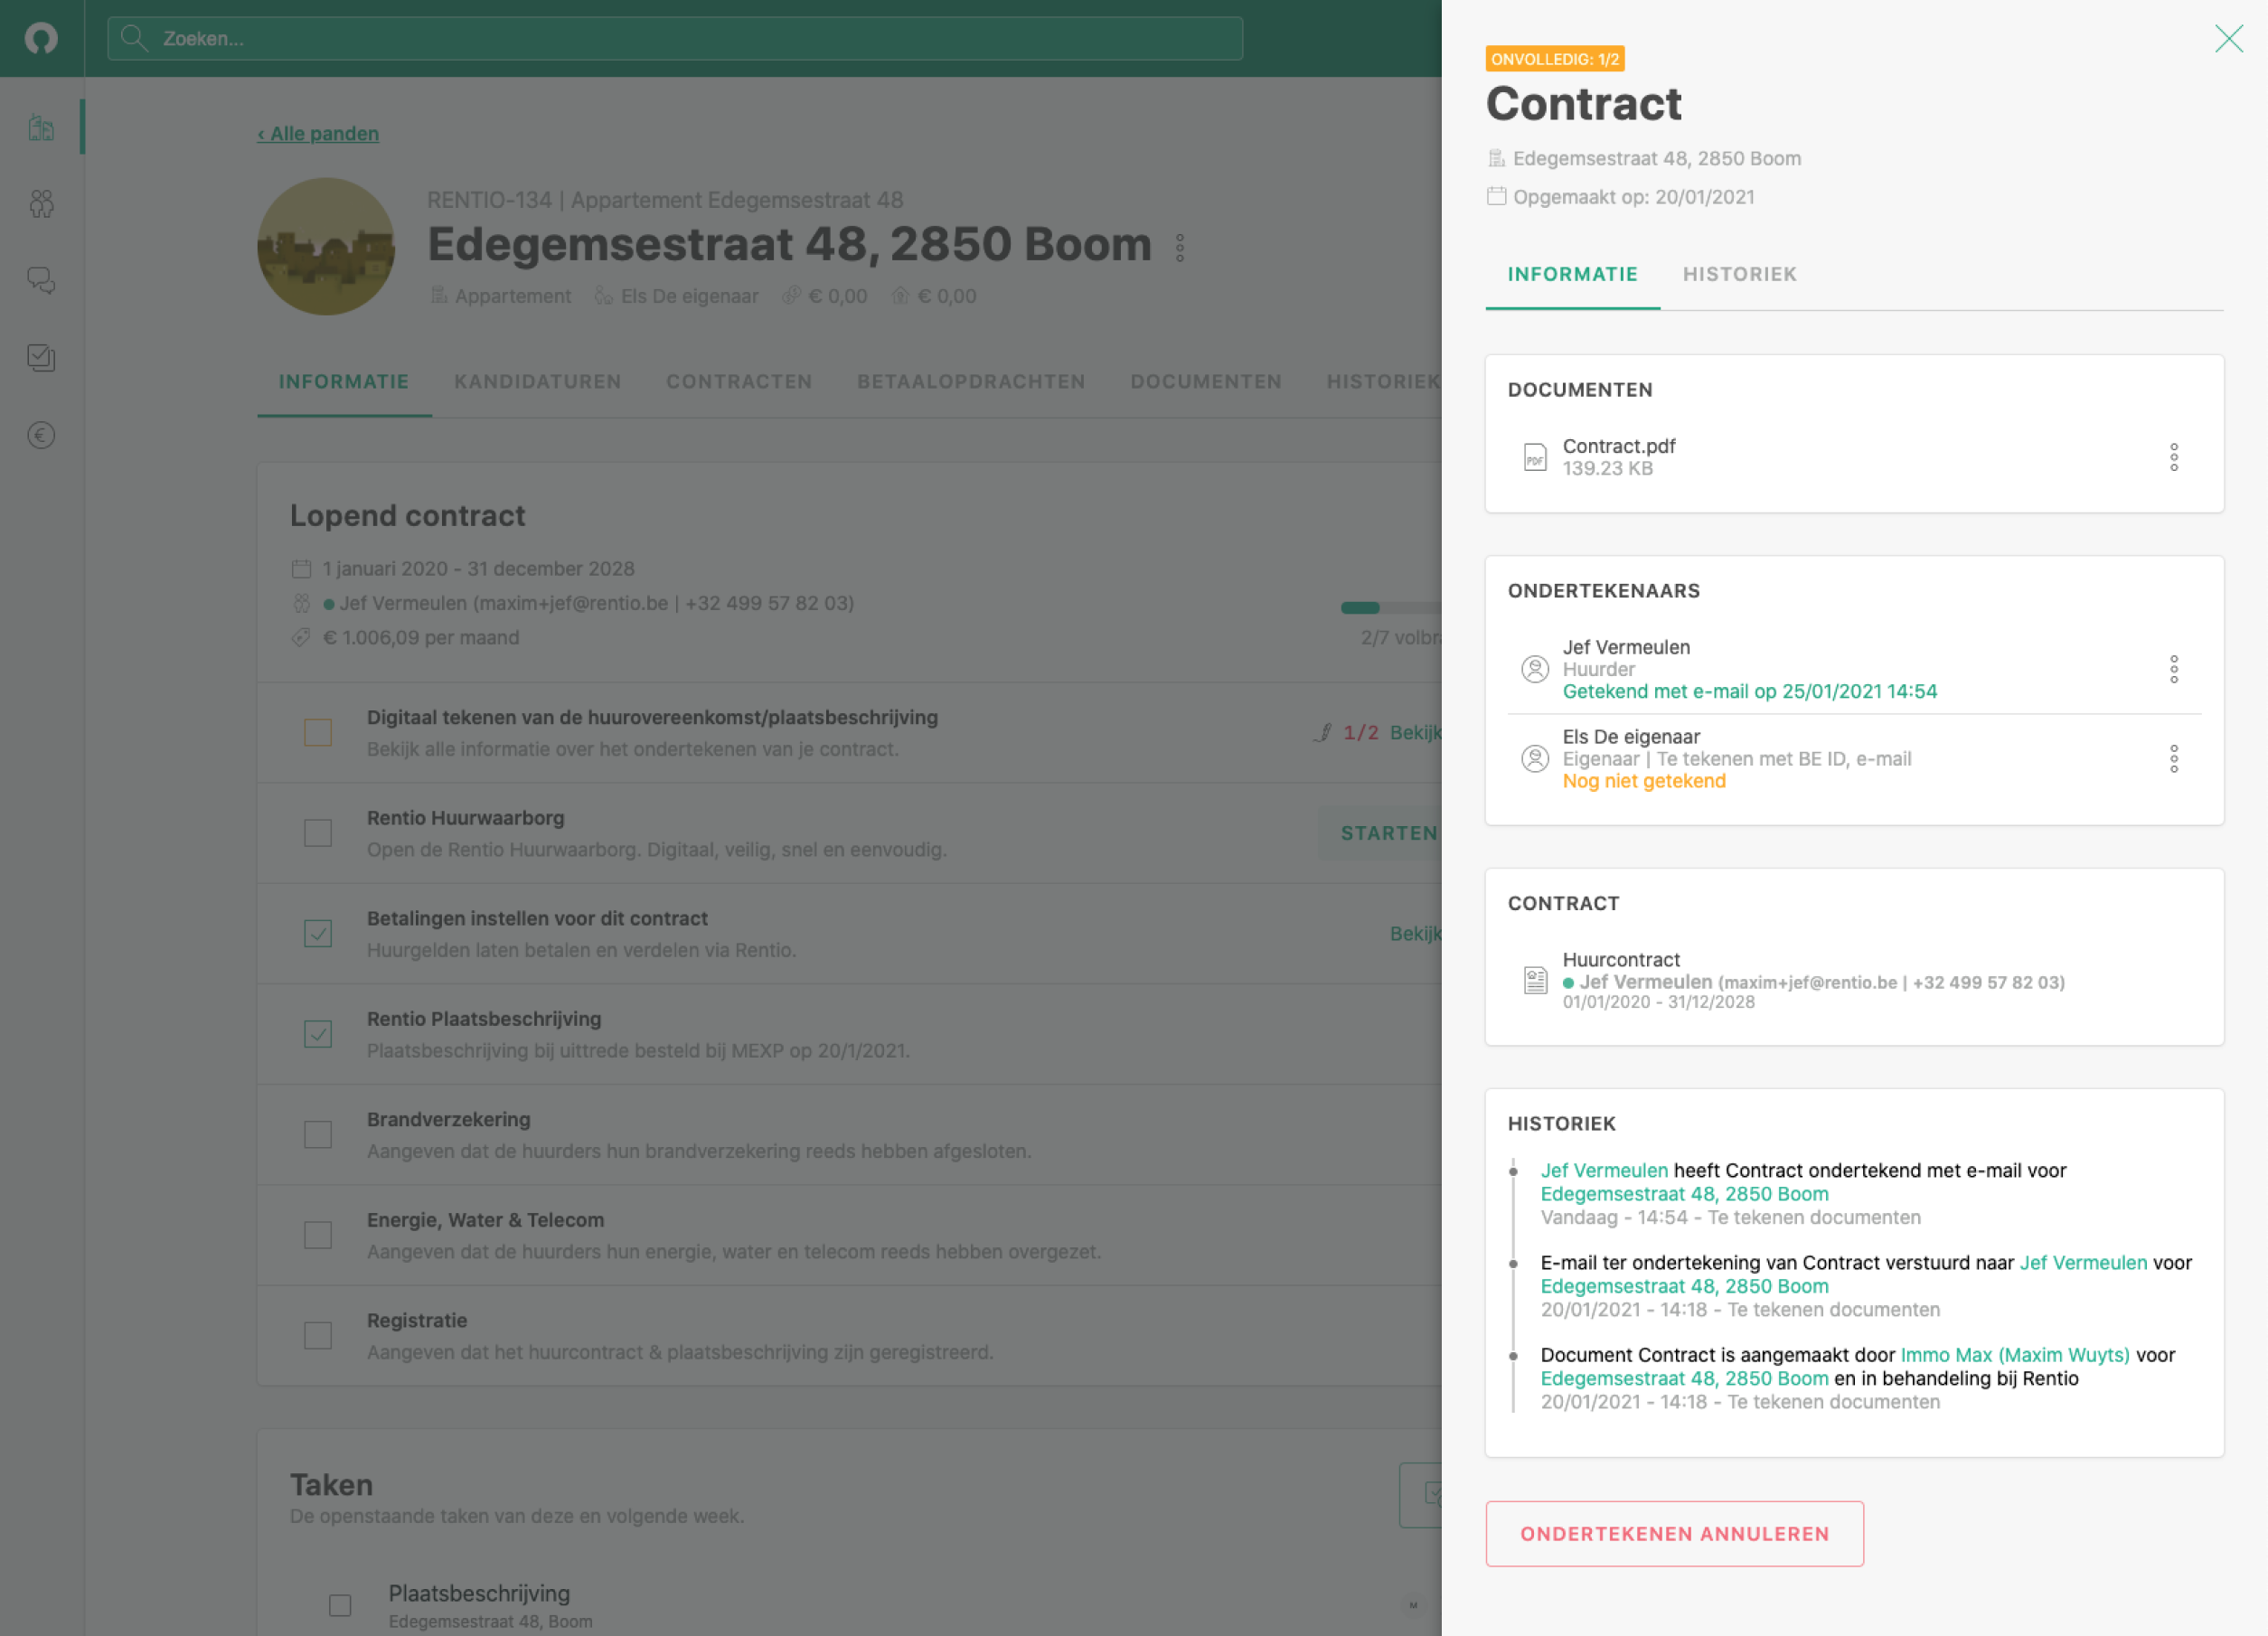
Task: Click the contract completion progress bar
Action: point(1390,608)
